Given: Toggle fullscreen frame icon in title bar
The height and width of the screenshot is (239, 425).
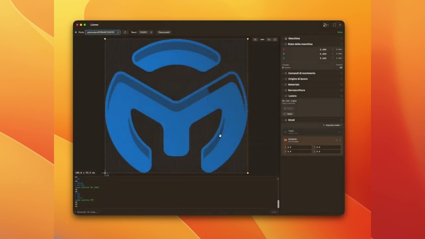Looking at the screenshot, I should 334,25.
